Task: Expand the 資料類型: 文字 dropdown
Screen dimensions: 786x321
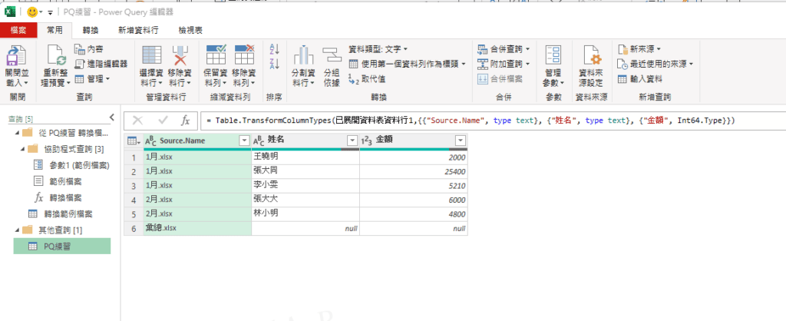Action: pyautogui.click(x=378, y=49)
